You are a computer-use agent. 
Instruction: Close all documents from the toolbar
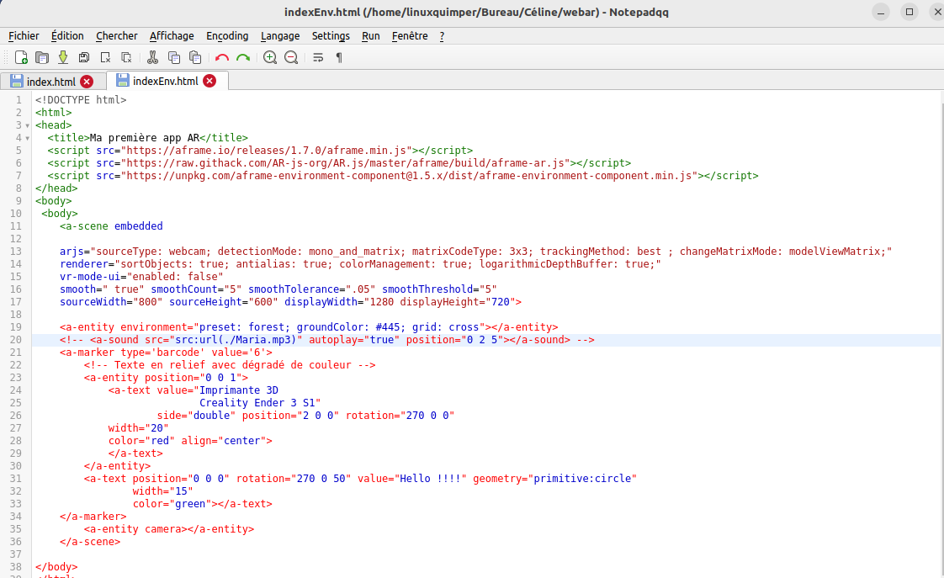(x=126, y=58)
